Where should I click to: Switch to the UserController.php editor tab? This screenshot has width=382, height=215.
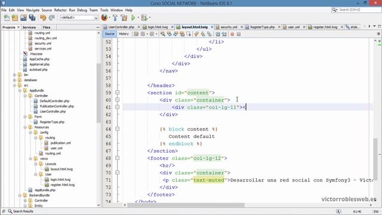(x=121, y=27)
